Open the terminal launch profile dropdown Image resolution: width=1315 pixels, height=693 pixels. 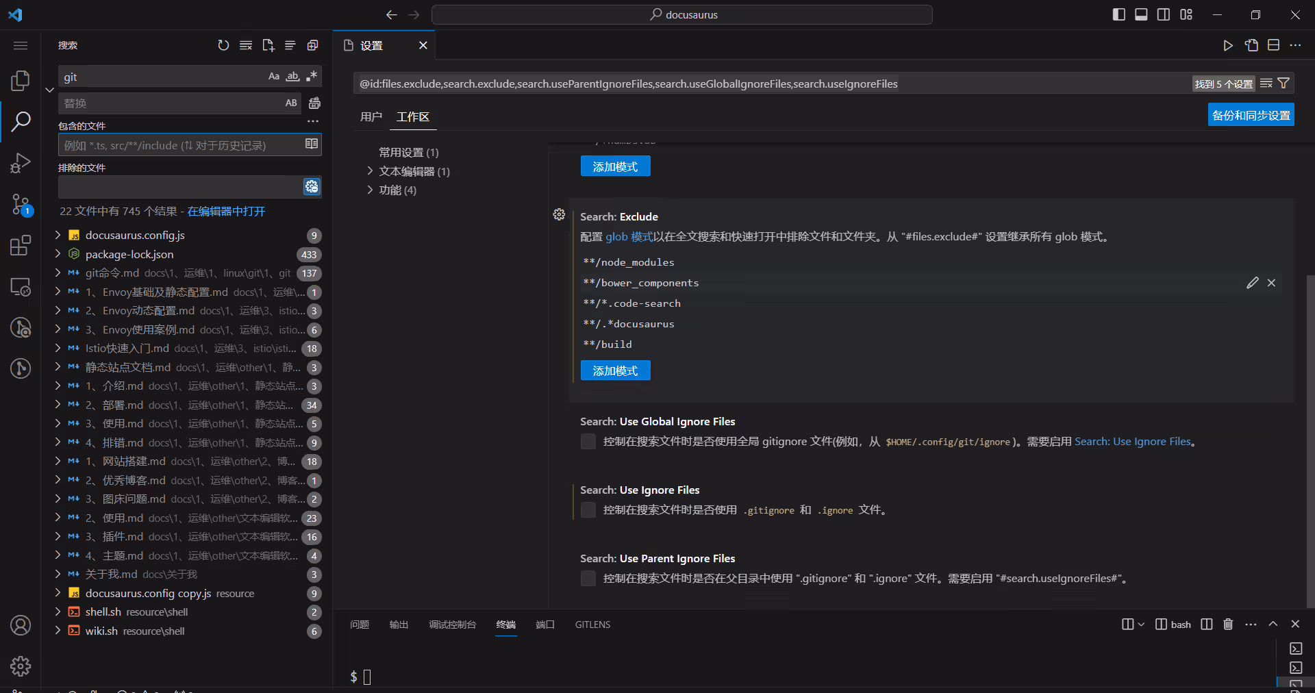[1141, 625]
